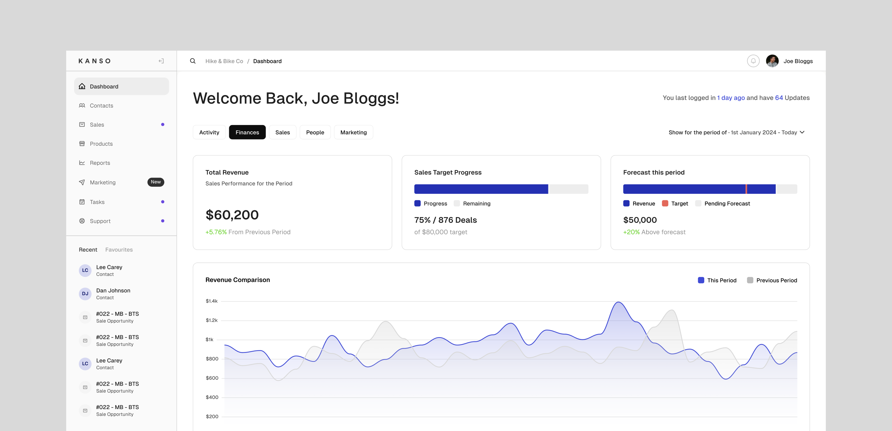Collapse the sidebar using the collapse icon
The height and width of the screenshot is (431, 892).
pyautogui.click(x=161, y=61)
